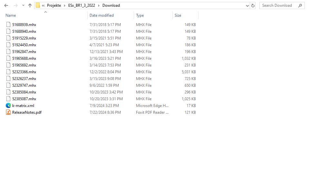Click date 12/13/2021 3:43 PM
Image resolution: width=309 pixels, height=195 pixels.
click(106, 51)
